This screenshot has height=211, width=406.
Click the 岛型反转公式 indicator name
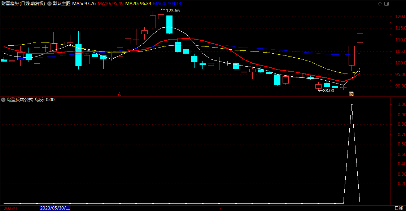[20, 100]
